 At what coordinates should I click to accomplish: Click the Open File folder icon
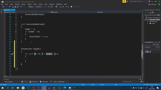(13, 7)
